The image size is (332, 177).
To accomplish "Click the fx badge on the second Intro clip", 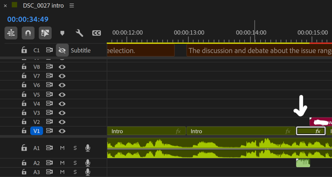I will (x=288, y=131).
